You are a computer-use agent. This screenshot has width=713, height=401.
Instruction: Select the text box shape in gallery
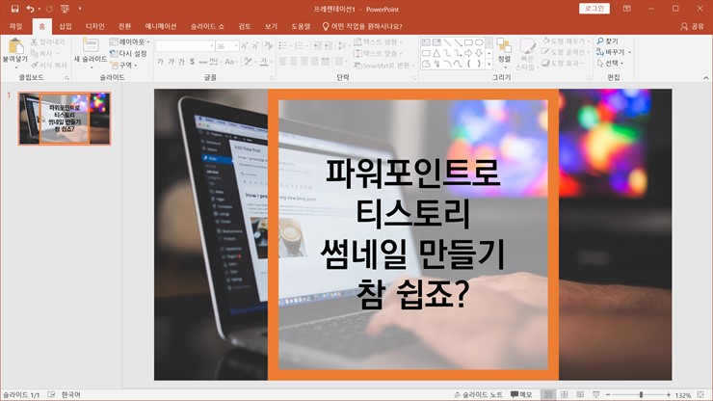426,42
